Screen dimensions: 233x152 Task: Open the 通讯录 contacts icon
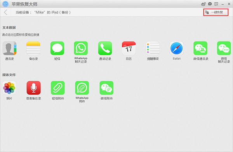9,48
